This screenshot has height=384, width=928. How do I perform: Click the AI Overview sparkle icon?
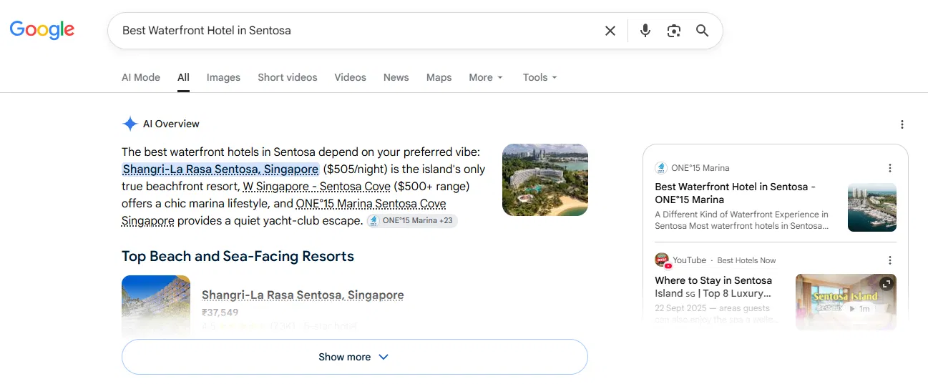click(x=130, y=124)
